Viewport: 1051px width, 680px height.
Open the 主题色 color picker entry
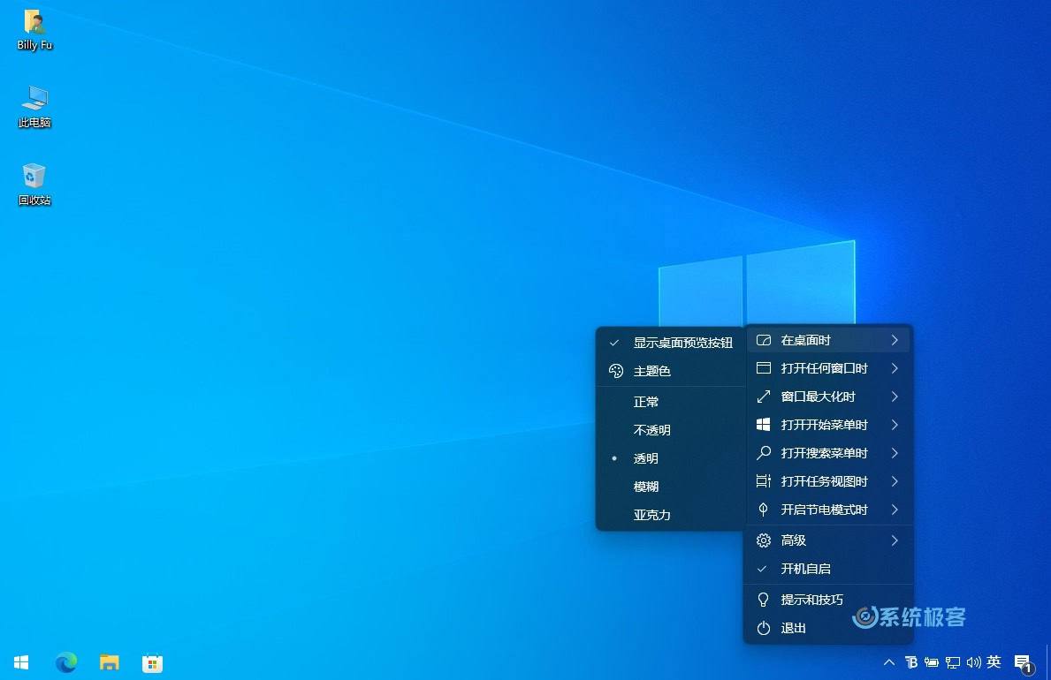[671, 371]
